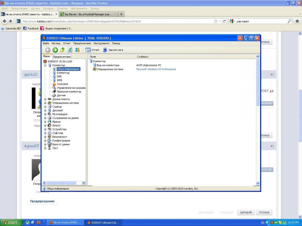This screenshot has width=302, height=226.
Task: Select the Overclock item in the tree
Action: (62, 84)
